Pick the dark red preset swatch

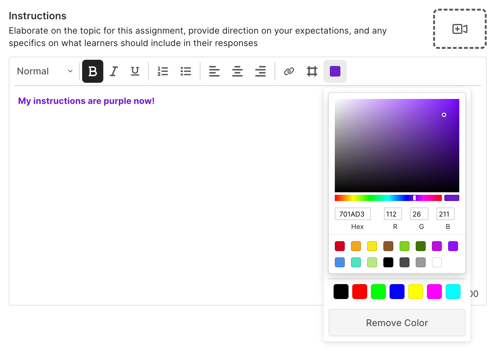point(340,246)
